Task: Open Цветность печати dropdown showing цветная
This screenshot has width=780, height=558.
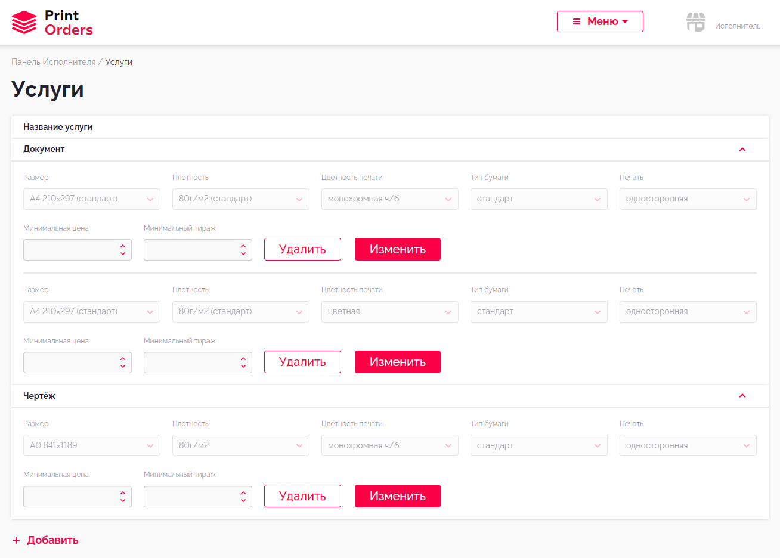Action: (x=389, y=312)
